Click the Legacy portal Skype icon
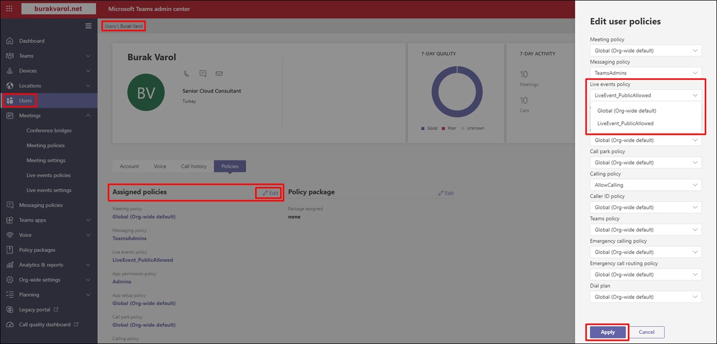This screenshot has height=344, width=717. (10, 310)
